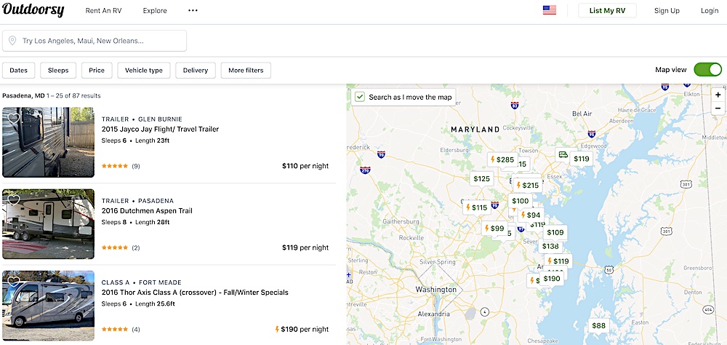Open the three-dot more menu

point(193,11)
